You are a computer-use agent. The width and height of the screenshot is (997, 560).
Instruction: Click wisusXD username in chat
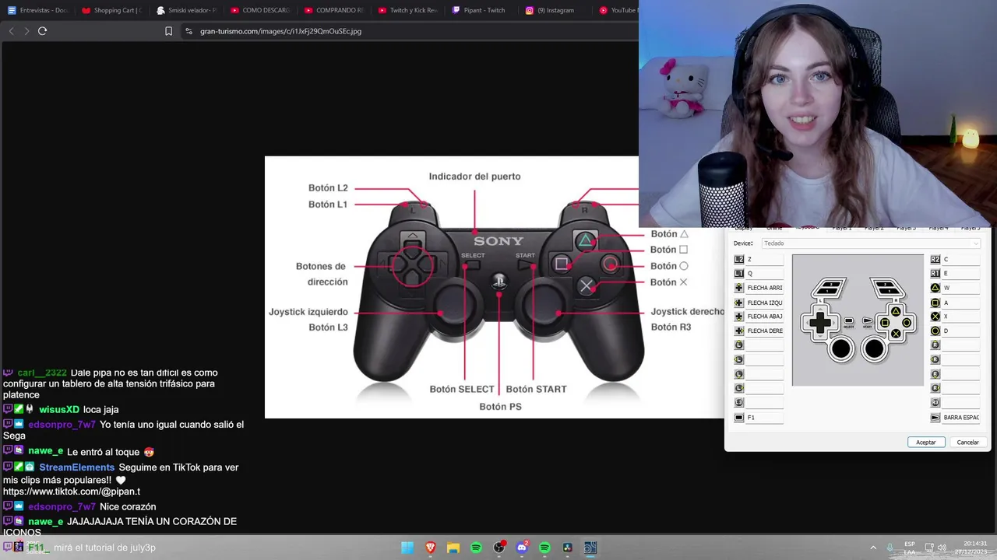point(59,409)
